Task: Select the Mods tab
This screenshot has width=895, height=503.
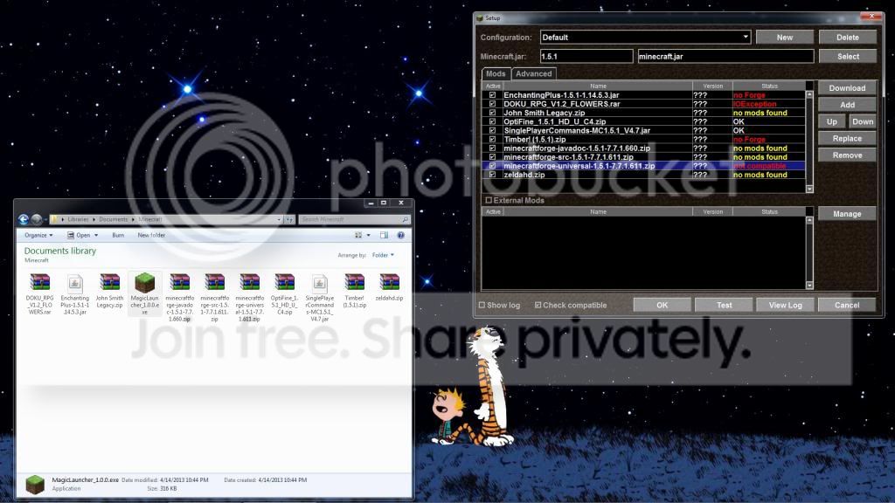Action: tap(496, 74)
